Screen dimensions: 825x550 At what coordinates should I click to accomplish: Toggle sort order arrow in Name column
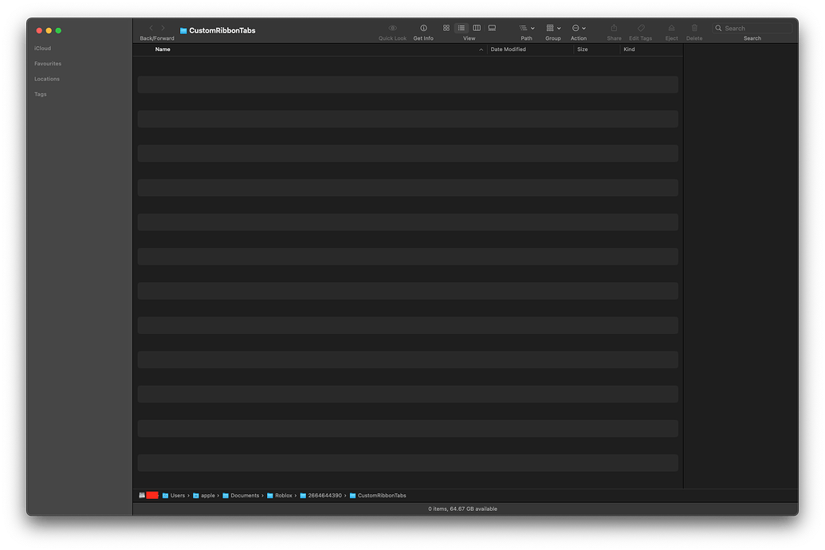pyautogui.click(x=481, y=49)
